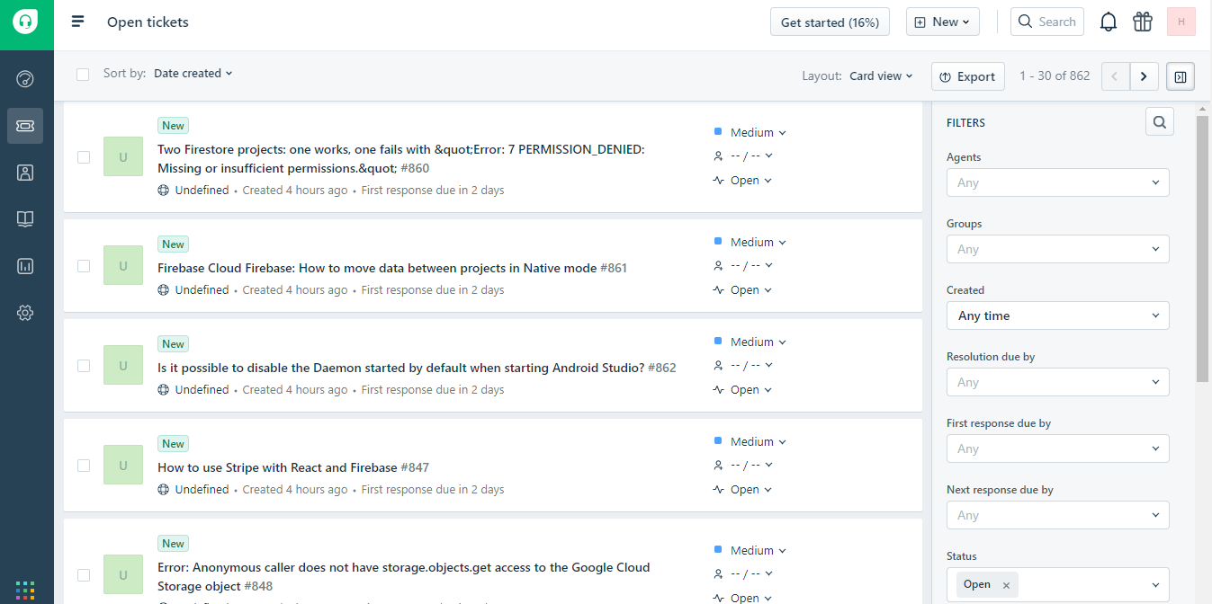1212x604 pixels.
Task: Click avatar U on ticket #847
Action: [x=123, y=465]
